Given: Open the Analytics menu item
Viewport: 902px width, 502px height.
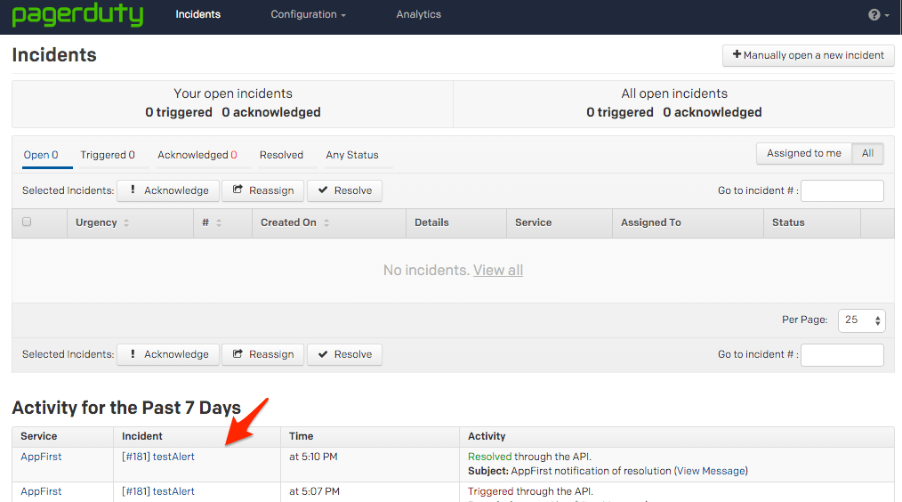Looking at the screenshot, I should coord(418,15).
